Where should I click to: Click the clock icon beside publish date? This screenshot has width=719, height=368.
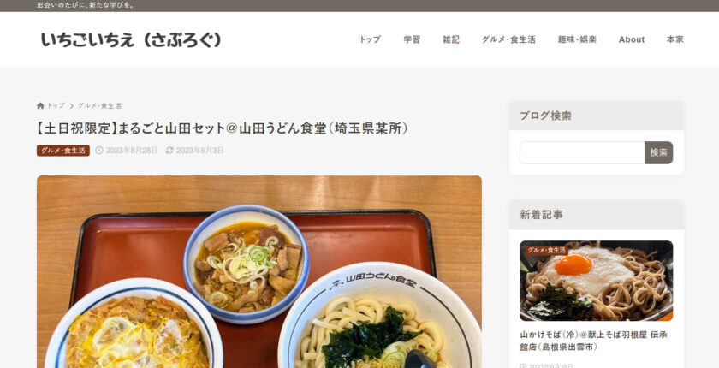pyautogui.click(x=99, y=151)
